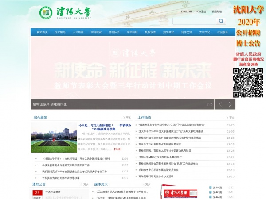
Task: Open the 招生就业 navigation menu
Action: point(168,32)
